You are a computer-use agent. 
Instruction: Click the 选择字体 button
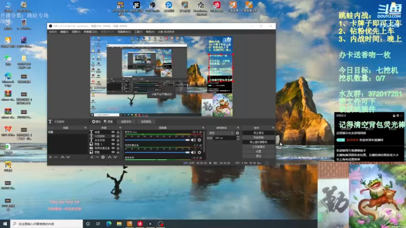pyautogui.click(x=126, y=122)
